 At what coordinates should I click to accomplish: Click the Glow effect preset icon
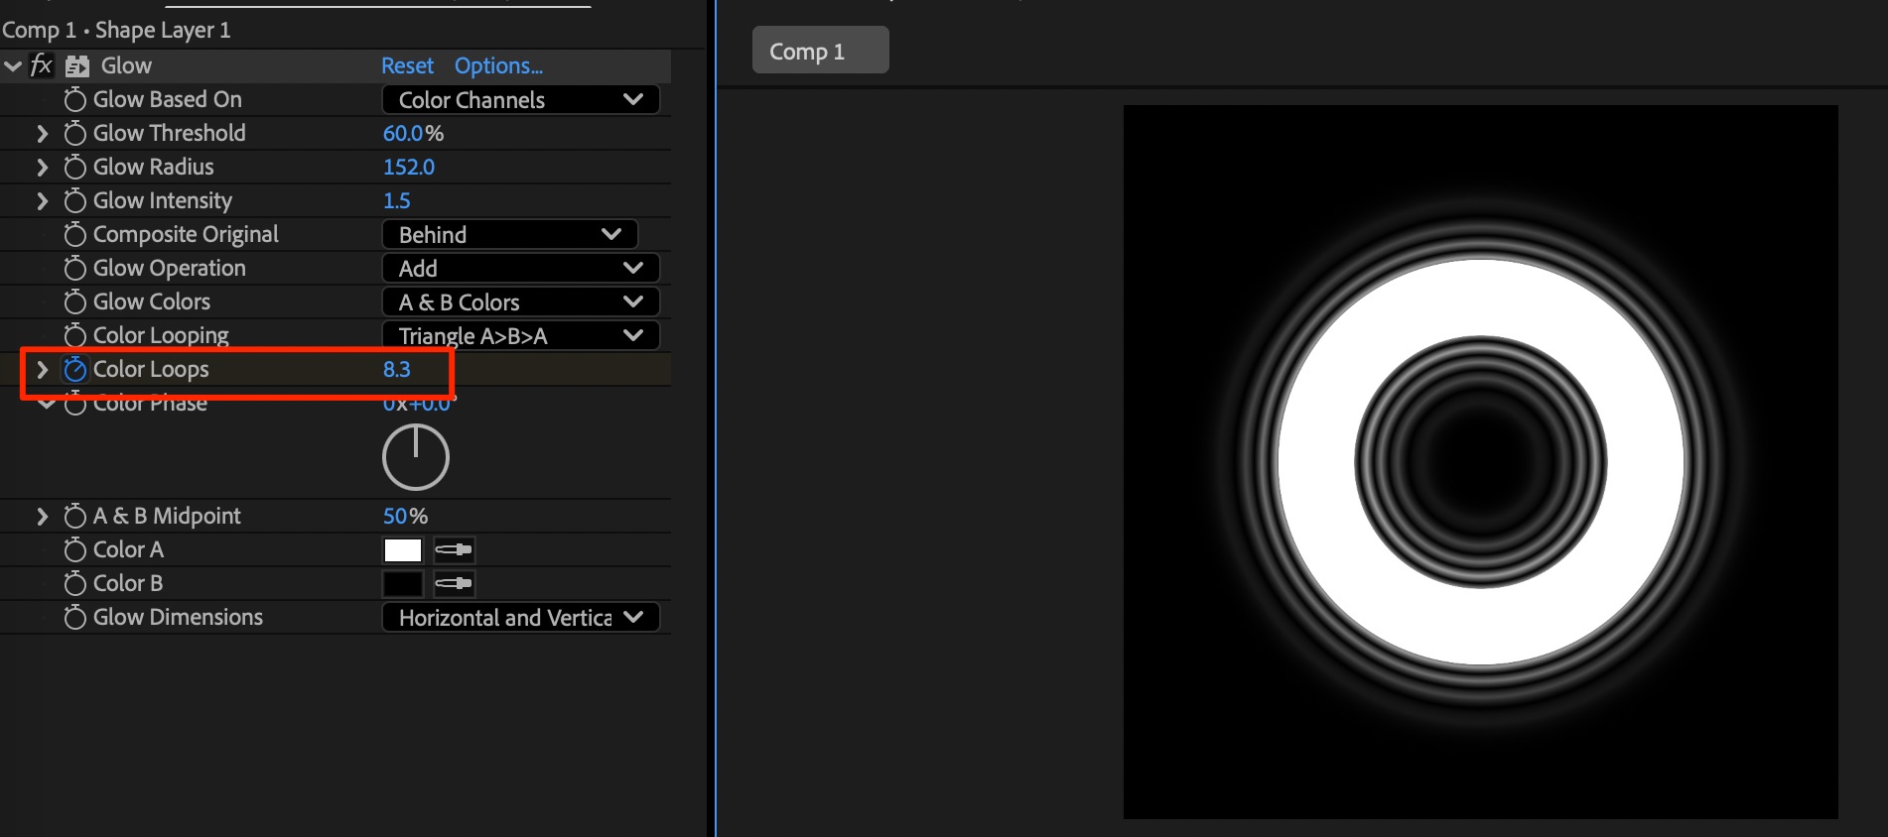point(77,66)
